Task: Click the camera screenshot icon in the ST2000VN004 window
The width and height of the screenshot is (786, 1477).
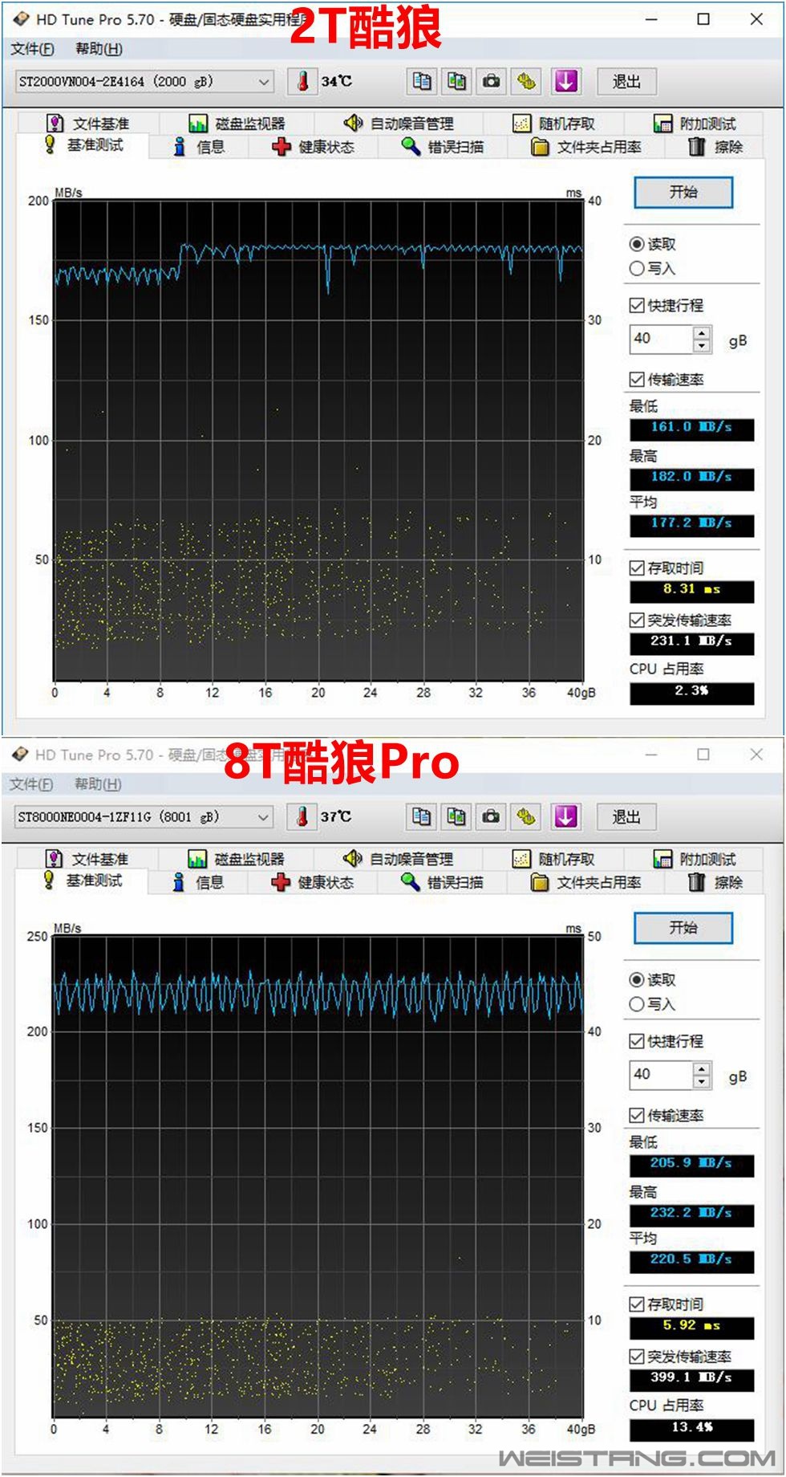Action: pos(492,81)
